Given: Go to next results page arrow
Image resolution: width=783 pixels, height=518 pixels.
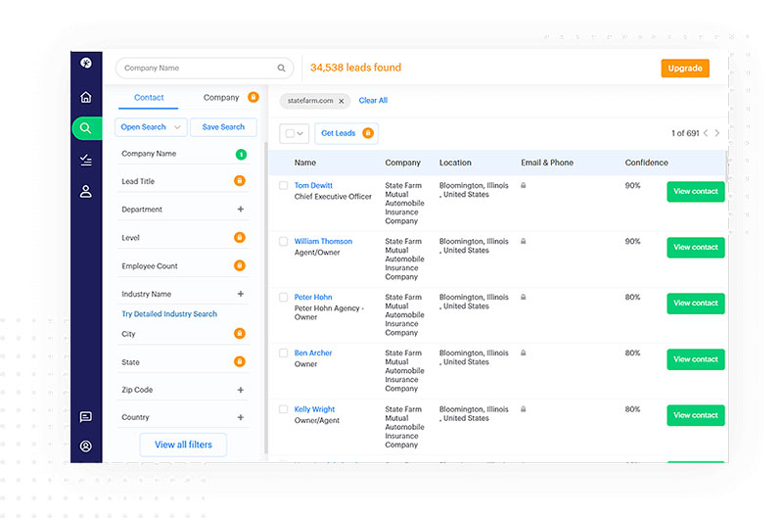Looking at the screenshot, I should pyautogui.click(x=717, y=133).
